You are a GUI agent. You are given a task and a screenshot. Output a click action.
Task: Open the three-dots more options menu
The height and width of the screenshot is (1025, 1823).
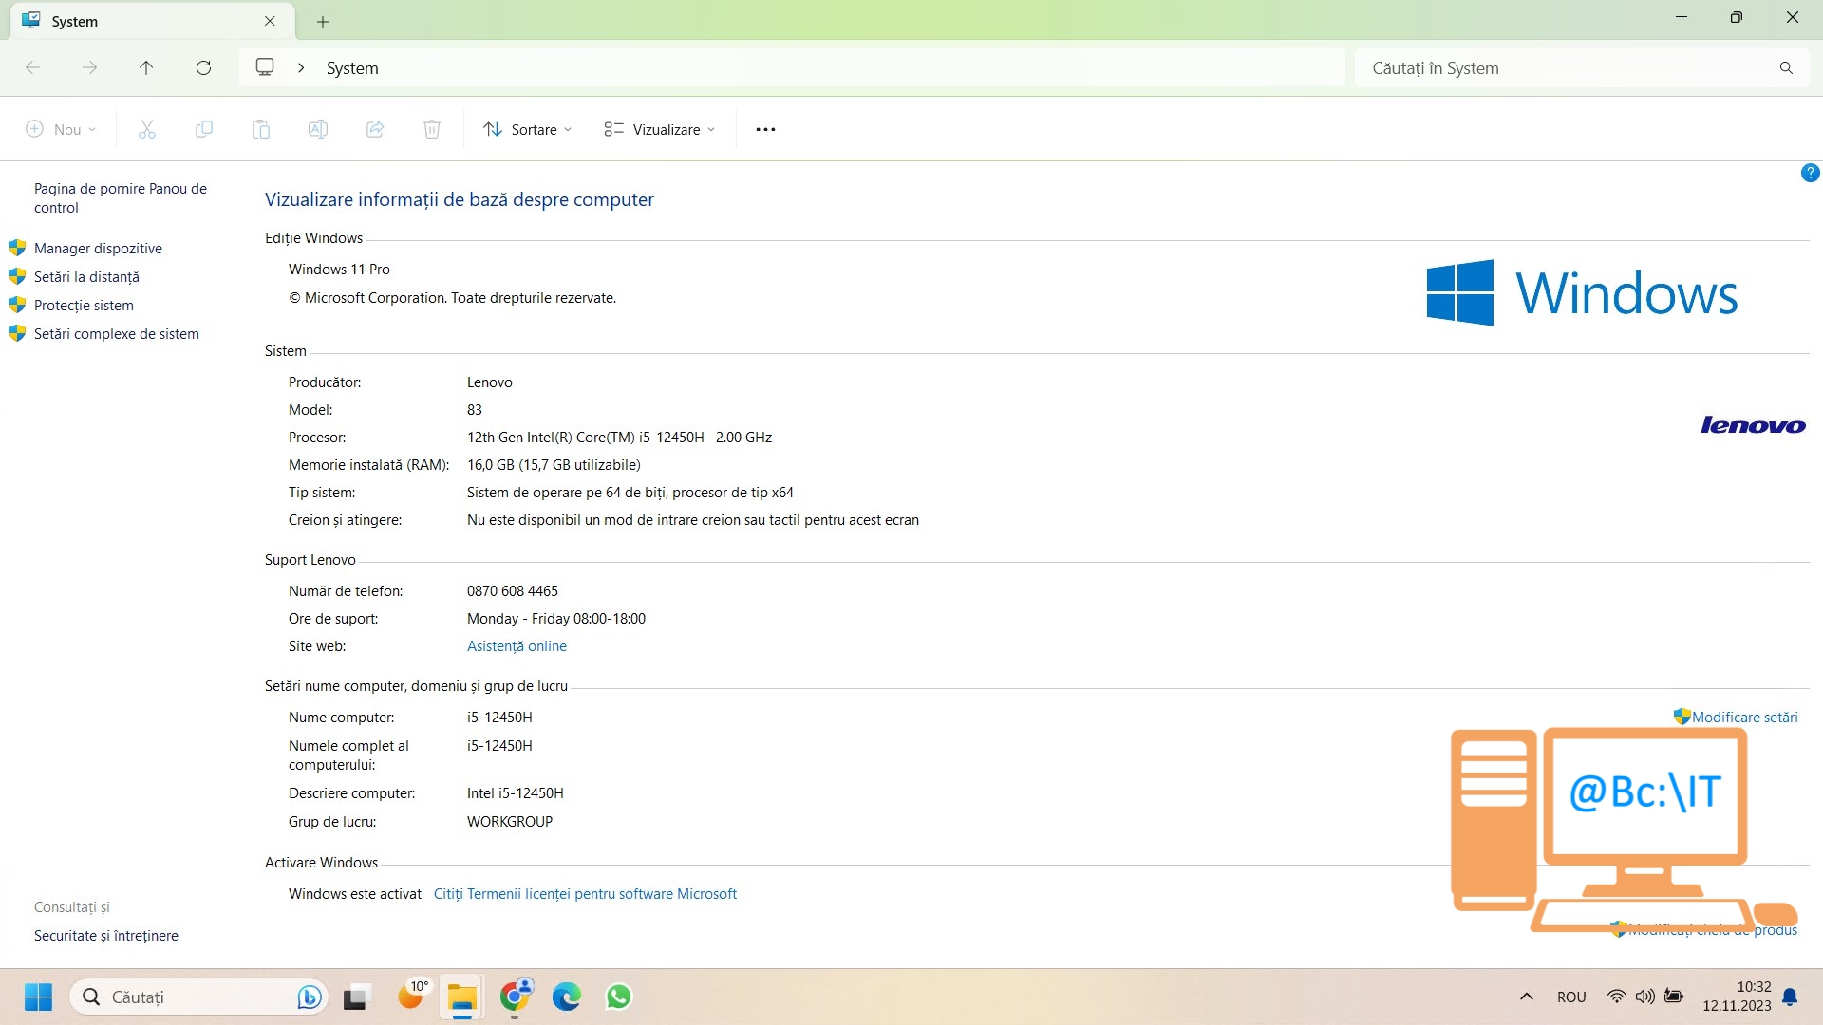coord(765,129)
